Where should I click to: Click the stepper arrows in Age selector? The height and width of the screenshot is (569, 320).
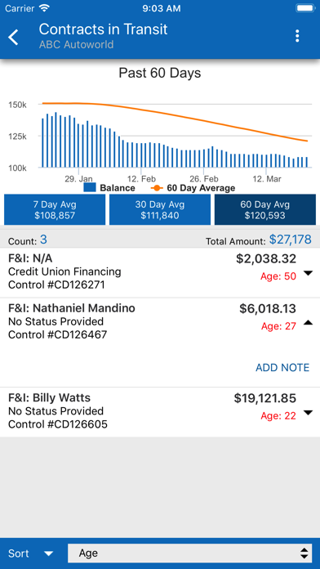click(x=304, y=553)
